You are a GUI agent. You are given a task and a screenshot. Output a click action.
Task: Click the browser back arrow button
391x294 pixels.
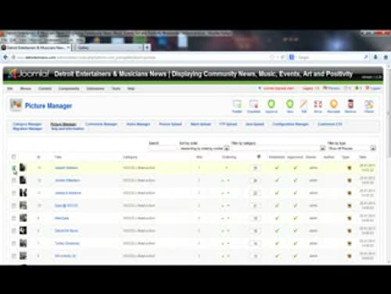pos(6,57)
